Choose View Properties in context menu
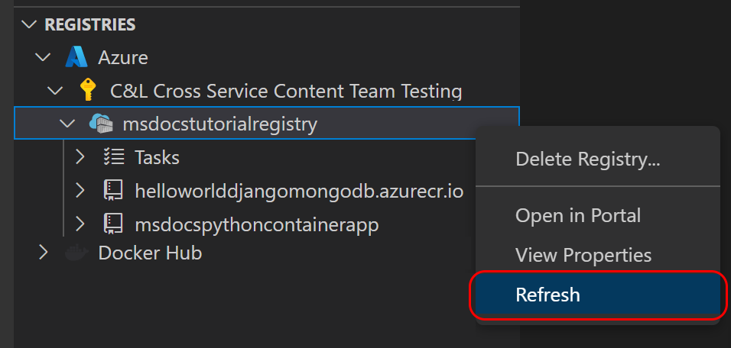 [x=583, y=255]
